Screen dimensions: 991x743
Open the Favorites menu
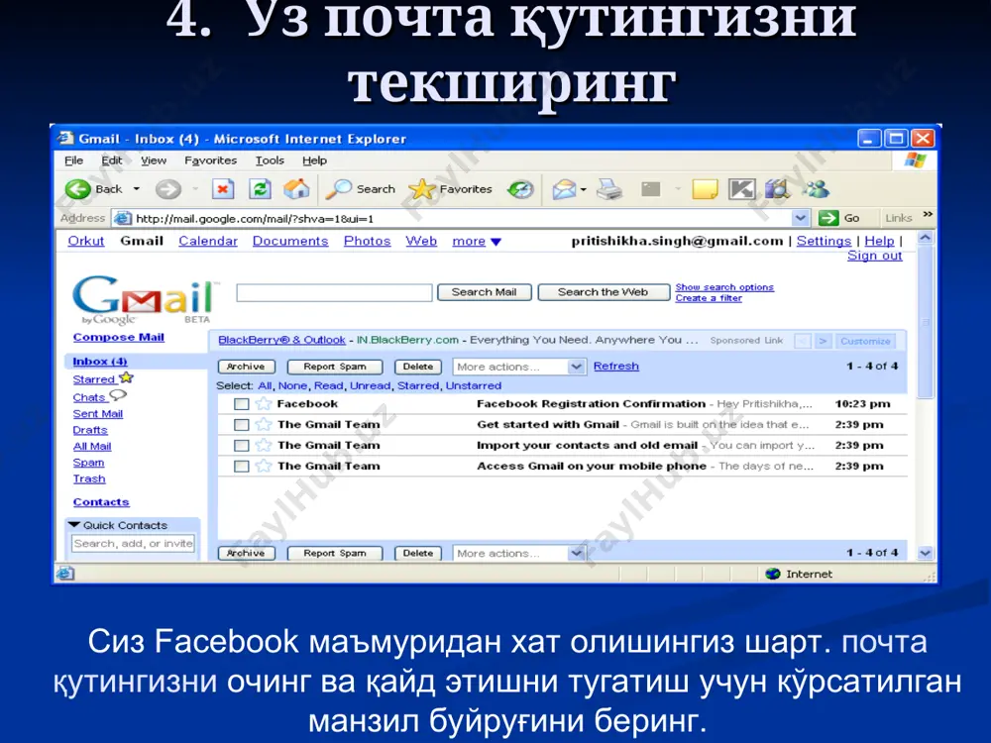210,160
